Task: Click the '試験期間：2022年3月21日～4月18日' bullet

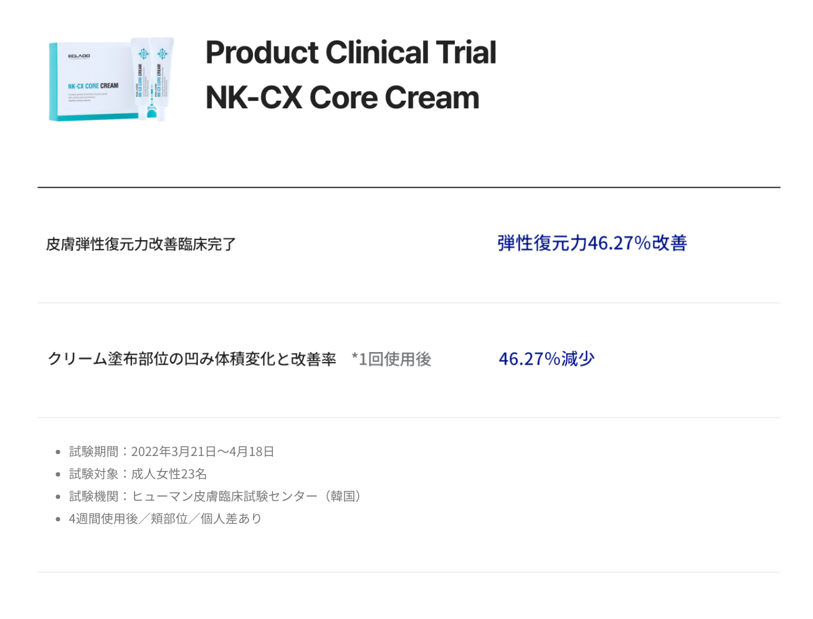Action: click(x=172, y=452)
